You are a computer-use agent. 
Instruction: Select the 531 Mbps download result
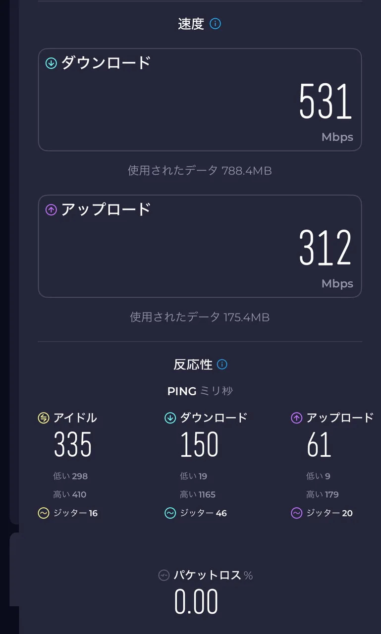[325, 102]
